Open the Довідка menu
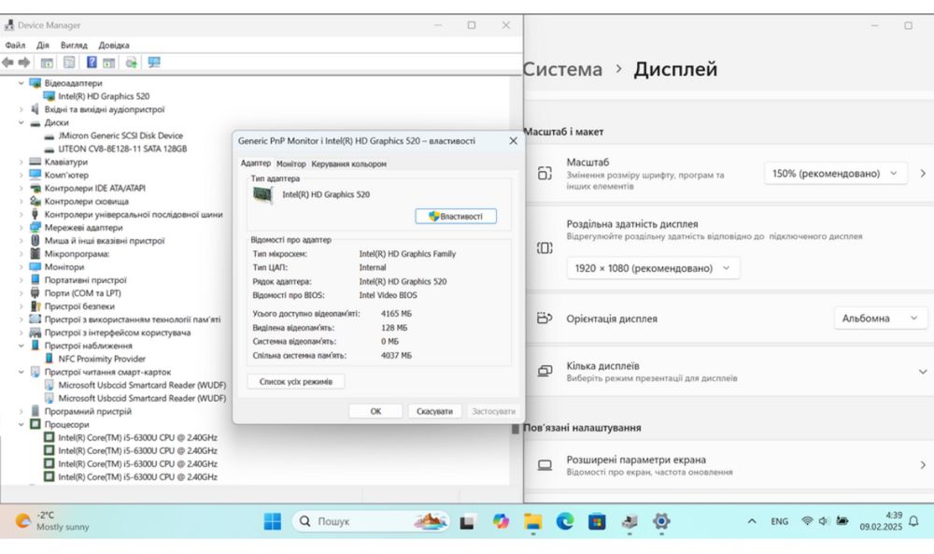The height and width of the screenshot is (554, 934). coord(114,45)
